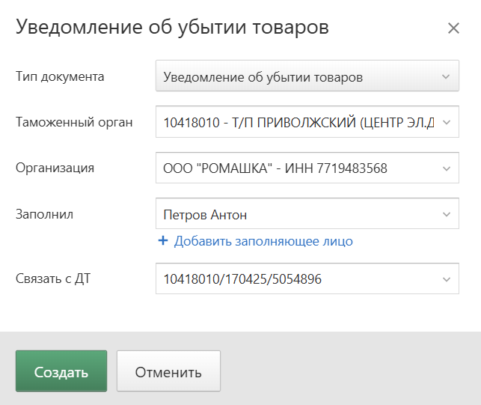Select the Уведомление об убытии товаров document type field

tap(307, 76)
